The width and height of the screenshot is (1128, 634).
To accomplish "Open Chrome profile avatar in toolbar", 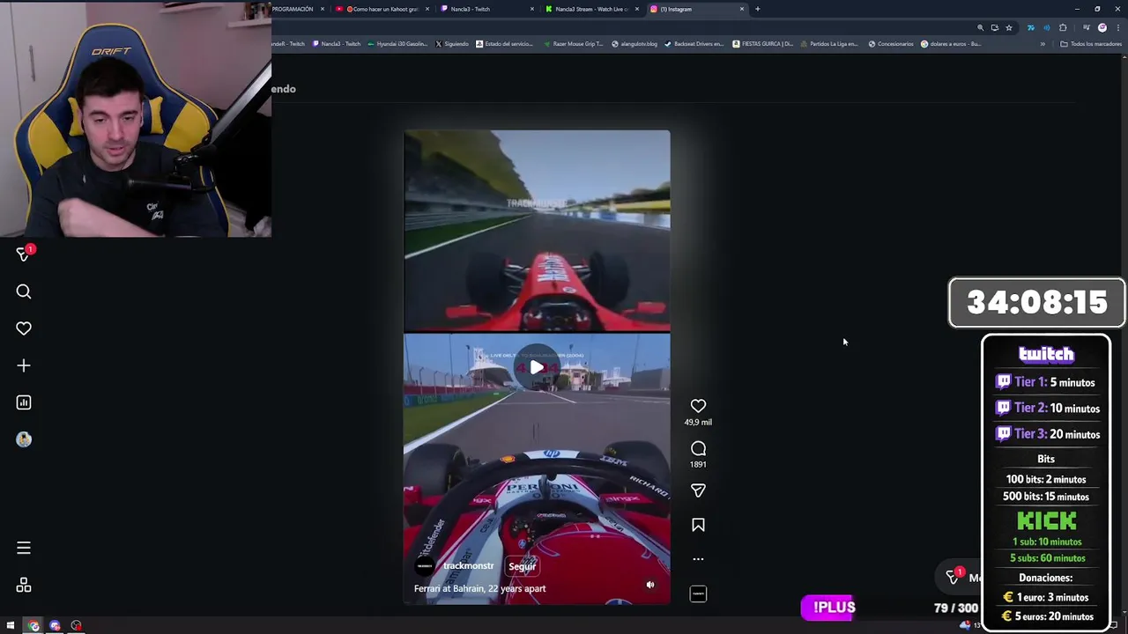I will 1102,27.
